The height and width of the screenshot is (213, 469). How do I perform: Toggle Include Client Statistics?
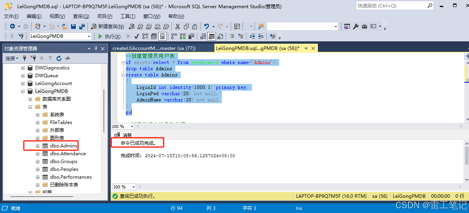click(191, 36)
